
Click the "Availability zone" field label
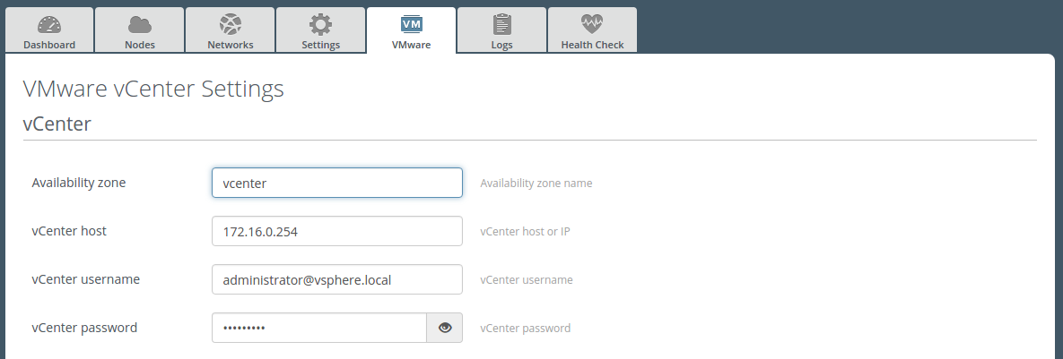(79, 183)
